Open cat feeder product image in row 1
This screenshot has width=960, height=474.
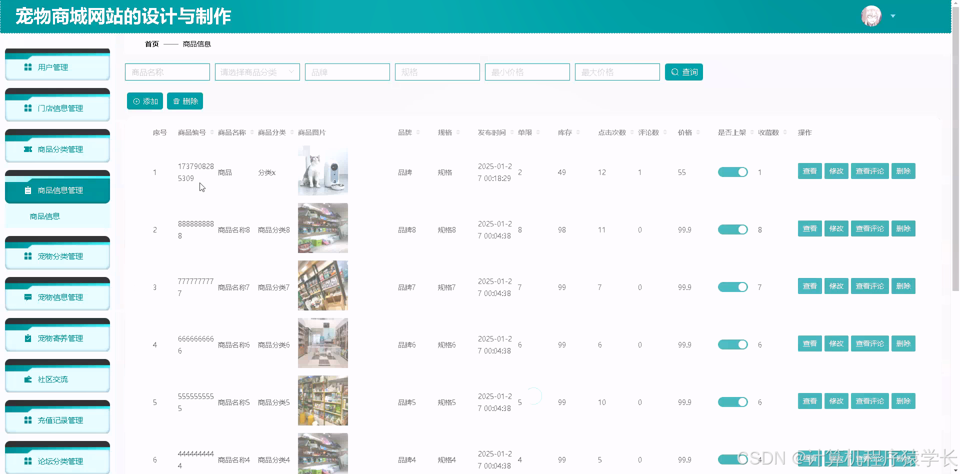(x=323, y=170)
